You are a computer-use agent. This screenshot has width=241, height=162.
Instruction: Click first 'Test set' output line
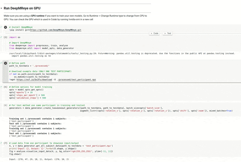(35, 124)
